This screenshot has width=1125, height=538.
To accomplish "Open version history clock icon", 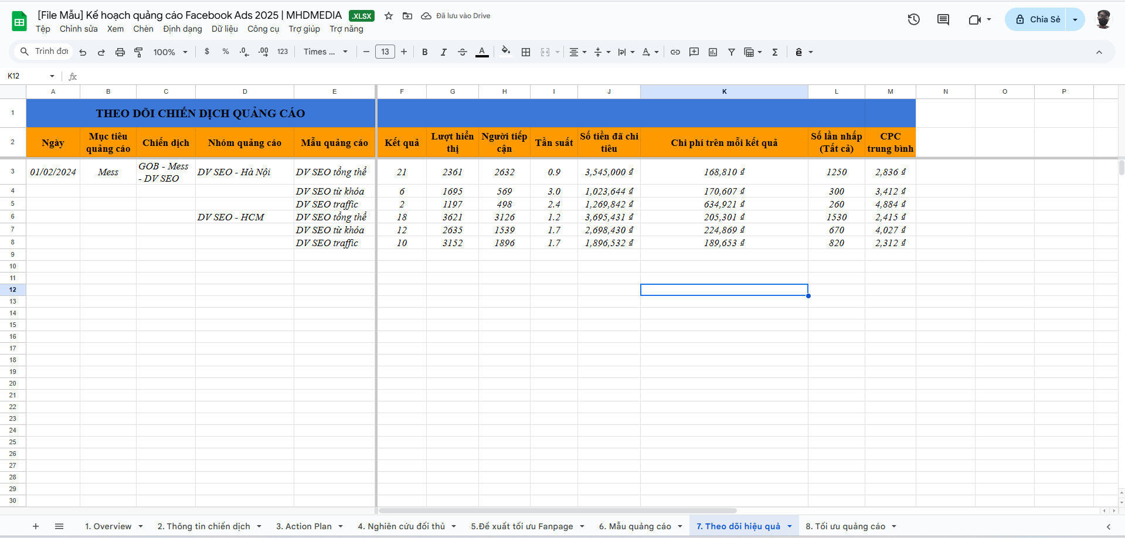I will coord(914,19).
